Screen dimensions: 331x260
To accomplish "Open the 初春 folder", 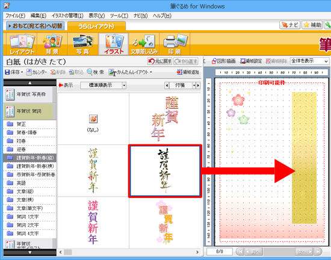I will [x=29, y=141].
